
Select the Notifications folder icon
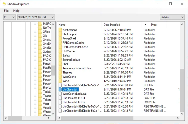(x=60, y=30)
